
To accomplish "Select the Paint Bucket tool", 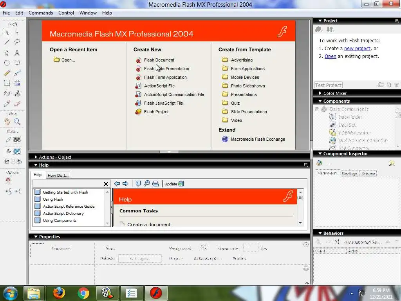I will 17,93.
